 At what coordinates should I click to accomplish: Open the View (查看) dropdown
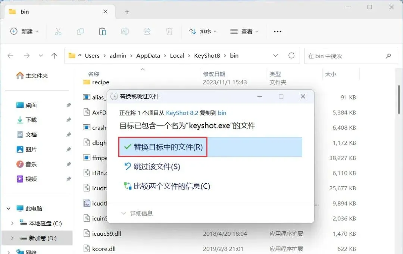coord(244,32)
